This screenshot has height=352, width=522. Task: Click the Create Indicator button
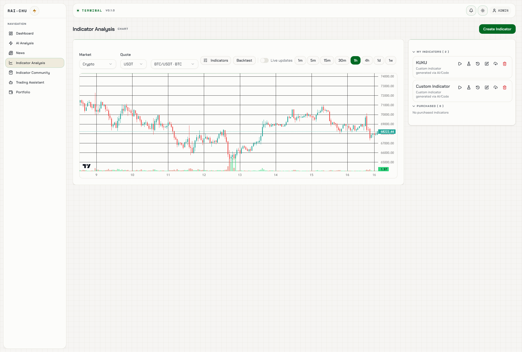coord(497,29)
